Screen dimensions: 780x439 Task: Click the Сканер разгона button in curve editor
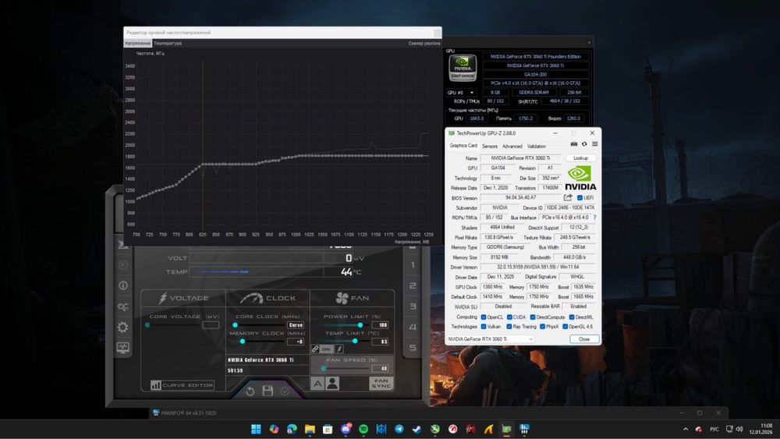pos(424,43)
